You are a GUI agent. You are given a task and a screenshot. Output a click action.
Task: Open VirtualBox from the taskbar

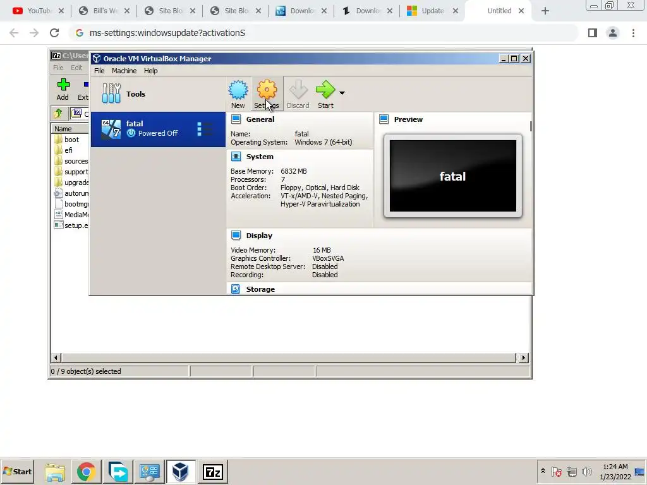(180, 472)
